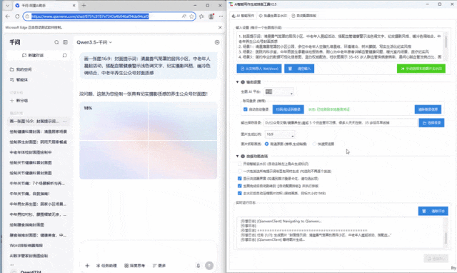Open 我的空间 in 千问 sidebar
This screenshot has height=273, width=457.
coord(21,69)
